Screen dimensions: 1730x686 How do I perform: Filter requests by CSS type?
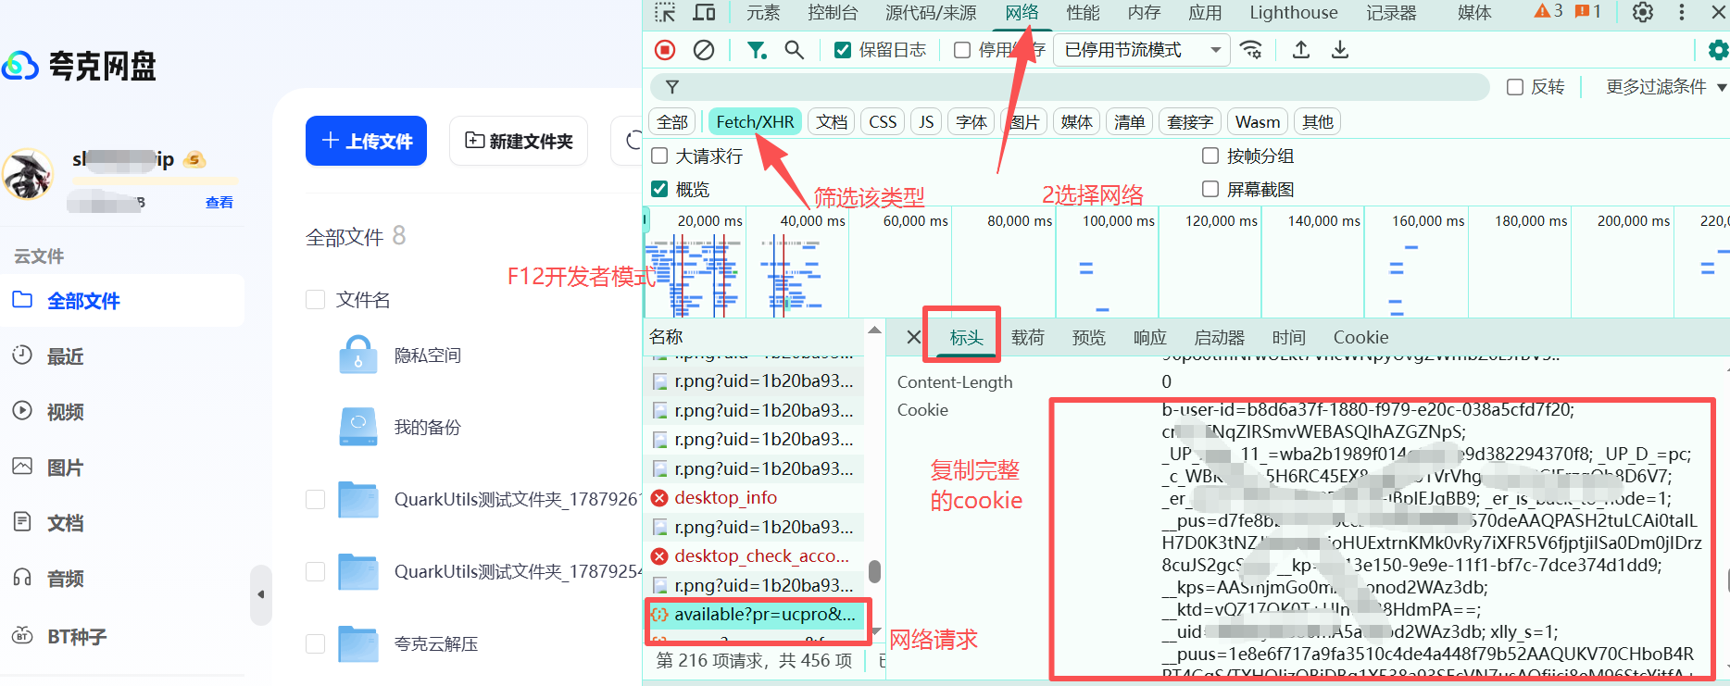pyautogui.click(x=883, y=122)
